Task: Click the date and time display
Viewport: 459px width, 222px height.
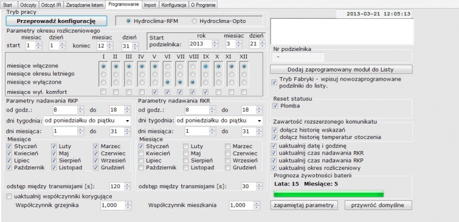Action: pos(374,14)
